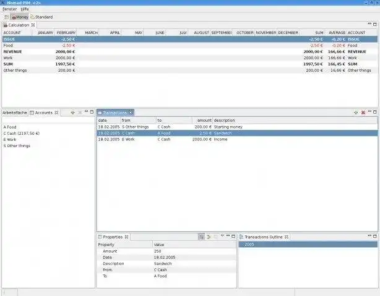Maximize the Properties panel
Screen dimensions: 380x296
tap(233, 236)
